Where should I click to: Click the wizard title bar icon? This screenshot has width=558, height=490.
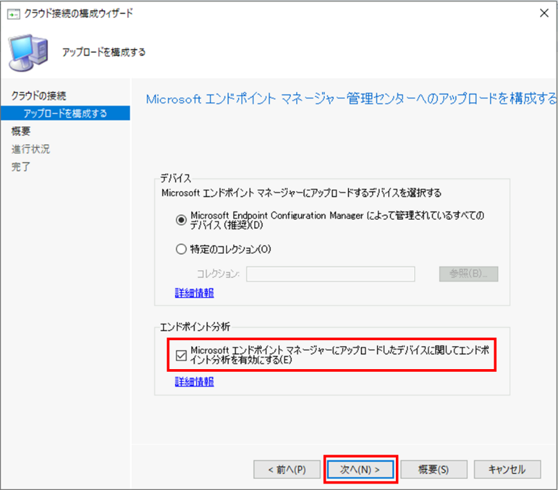coord(14,15)
